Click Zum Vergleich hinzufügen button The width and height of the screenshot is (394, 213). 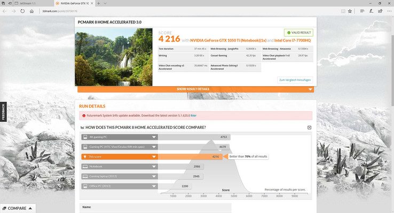tap(295, 80)
